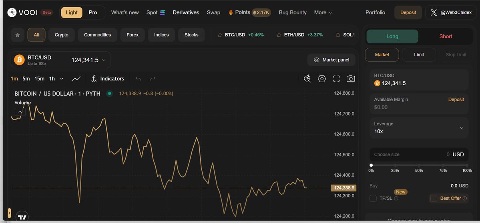Select 15m timeframe

click(39, 79)
